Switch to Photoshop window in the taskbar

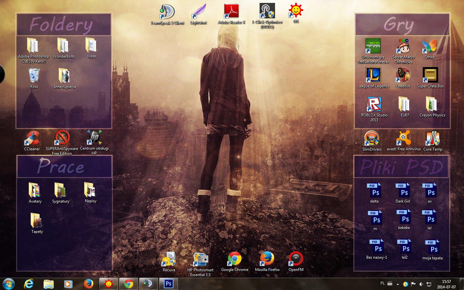pyautogui.click(x=168, y=284)
